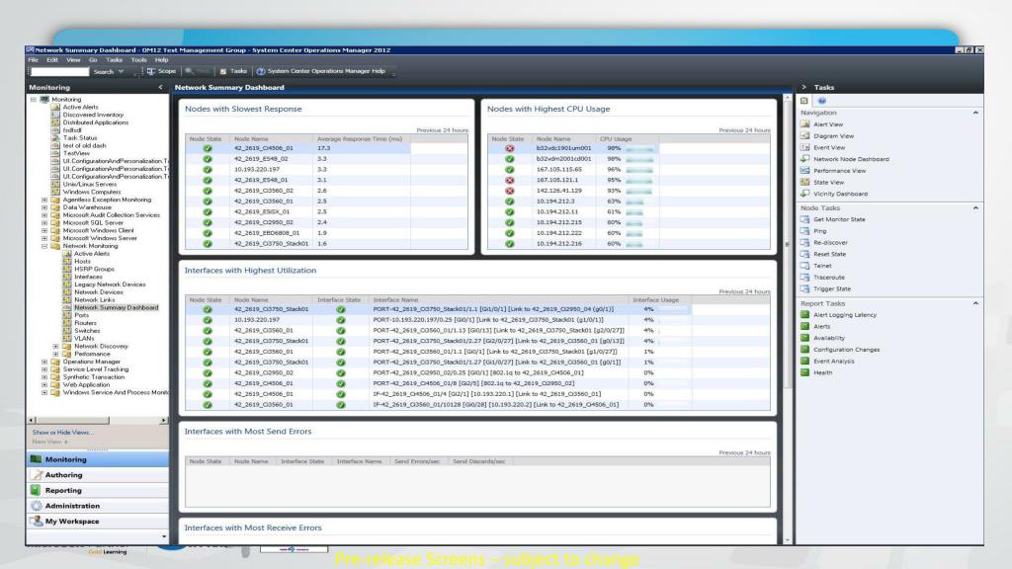Screen dimensions: 1012x569
Task: Open the View menu
Action: coord(73,60)
